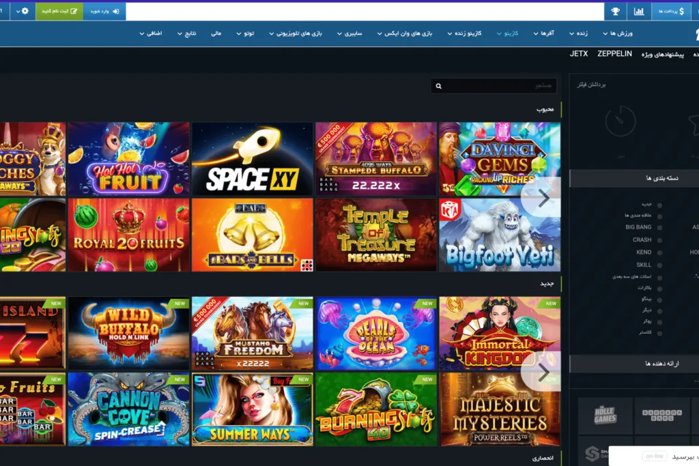This screenshot has height=466, width=699.
Task: Select the Holle Games provider logo
Action: coord(605,416)
